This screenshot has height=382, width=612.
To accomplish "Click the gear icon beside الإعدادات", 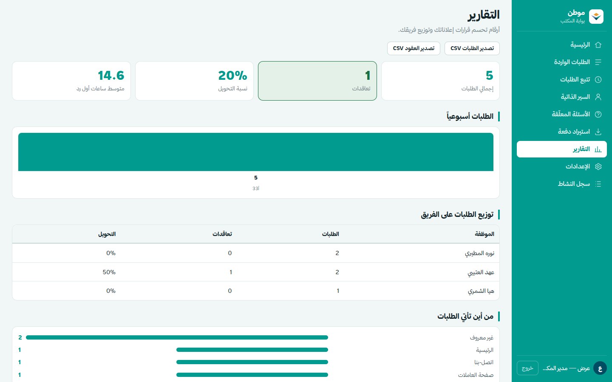I will [598, 166].
